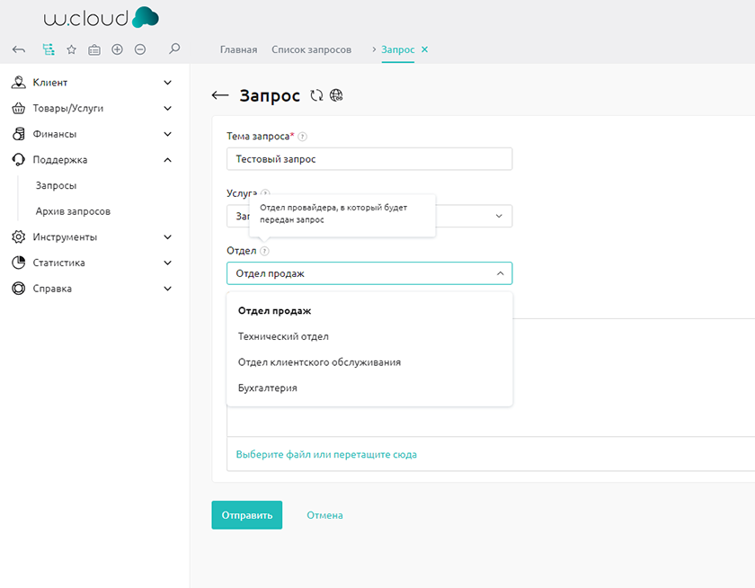755x588 pixels.
Task: Click the Отмена link
Action: pos(324,515)
